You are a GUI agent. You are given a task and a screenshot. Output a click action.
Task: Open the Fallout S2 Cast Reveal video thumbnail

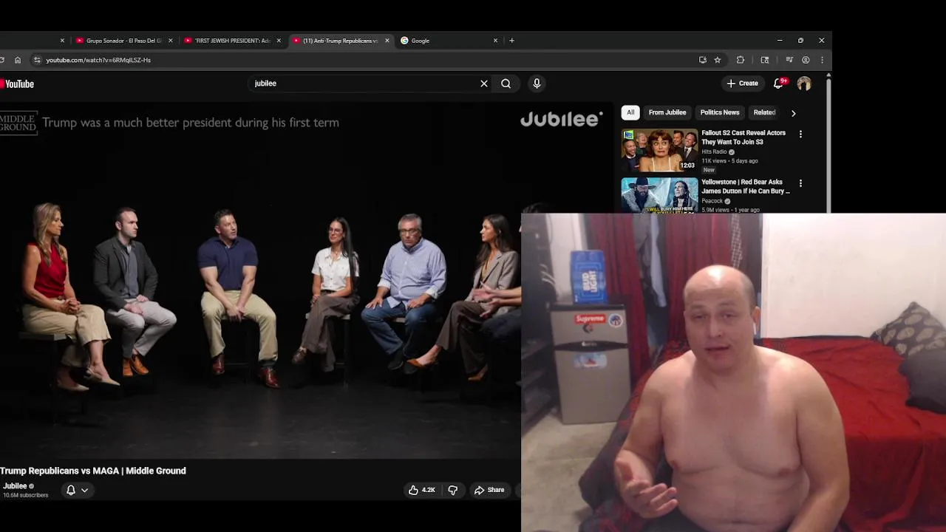point(659,150)
